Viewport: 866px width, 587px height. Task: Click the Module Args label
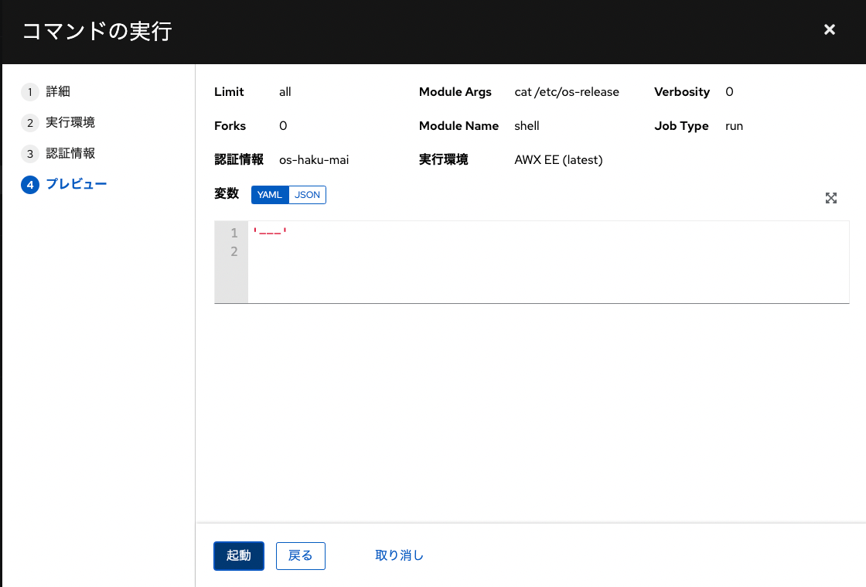click(x=455, y=92)
